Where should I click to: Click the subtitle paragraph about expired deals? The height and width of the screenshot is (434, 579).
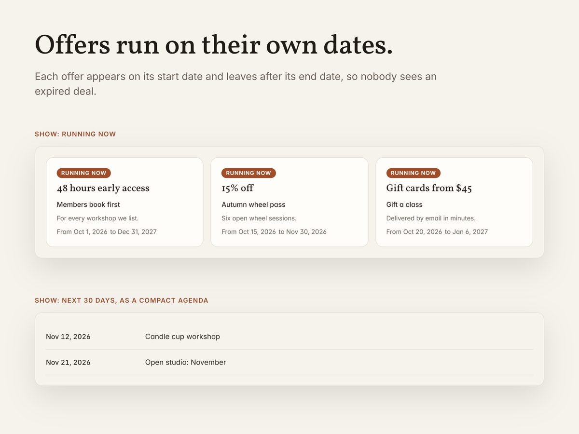click(x=235, y=84)
